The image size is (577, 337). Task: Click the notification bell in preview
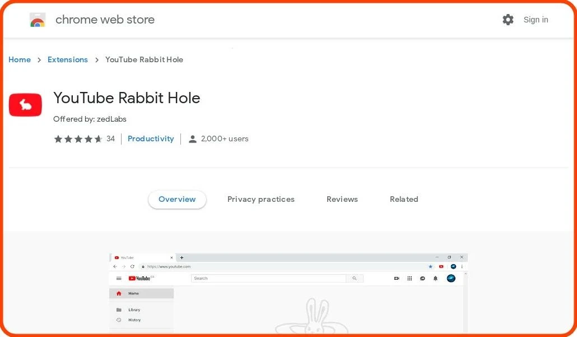click(x=435, y=279)
